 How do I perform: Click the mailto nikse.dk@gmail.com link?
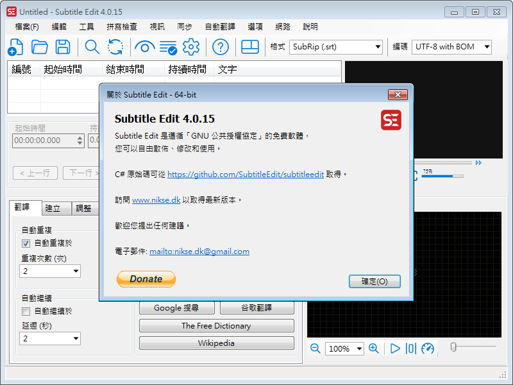pyautogui.click(x=199, y=252)
